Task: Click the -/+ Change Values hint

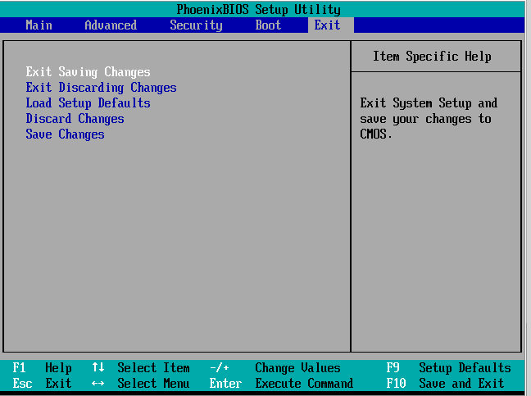Action: tap(275, 368)
